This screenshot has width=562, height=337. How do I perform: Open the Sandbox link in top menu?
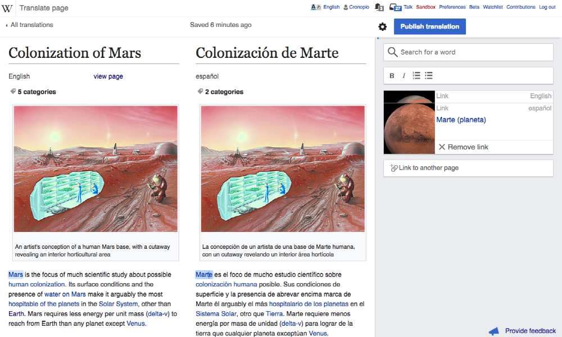[425, 7]
